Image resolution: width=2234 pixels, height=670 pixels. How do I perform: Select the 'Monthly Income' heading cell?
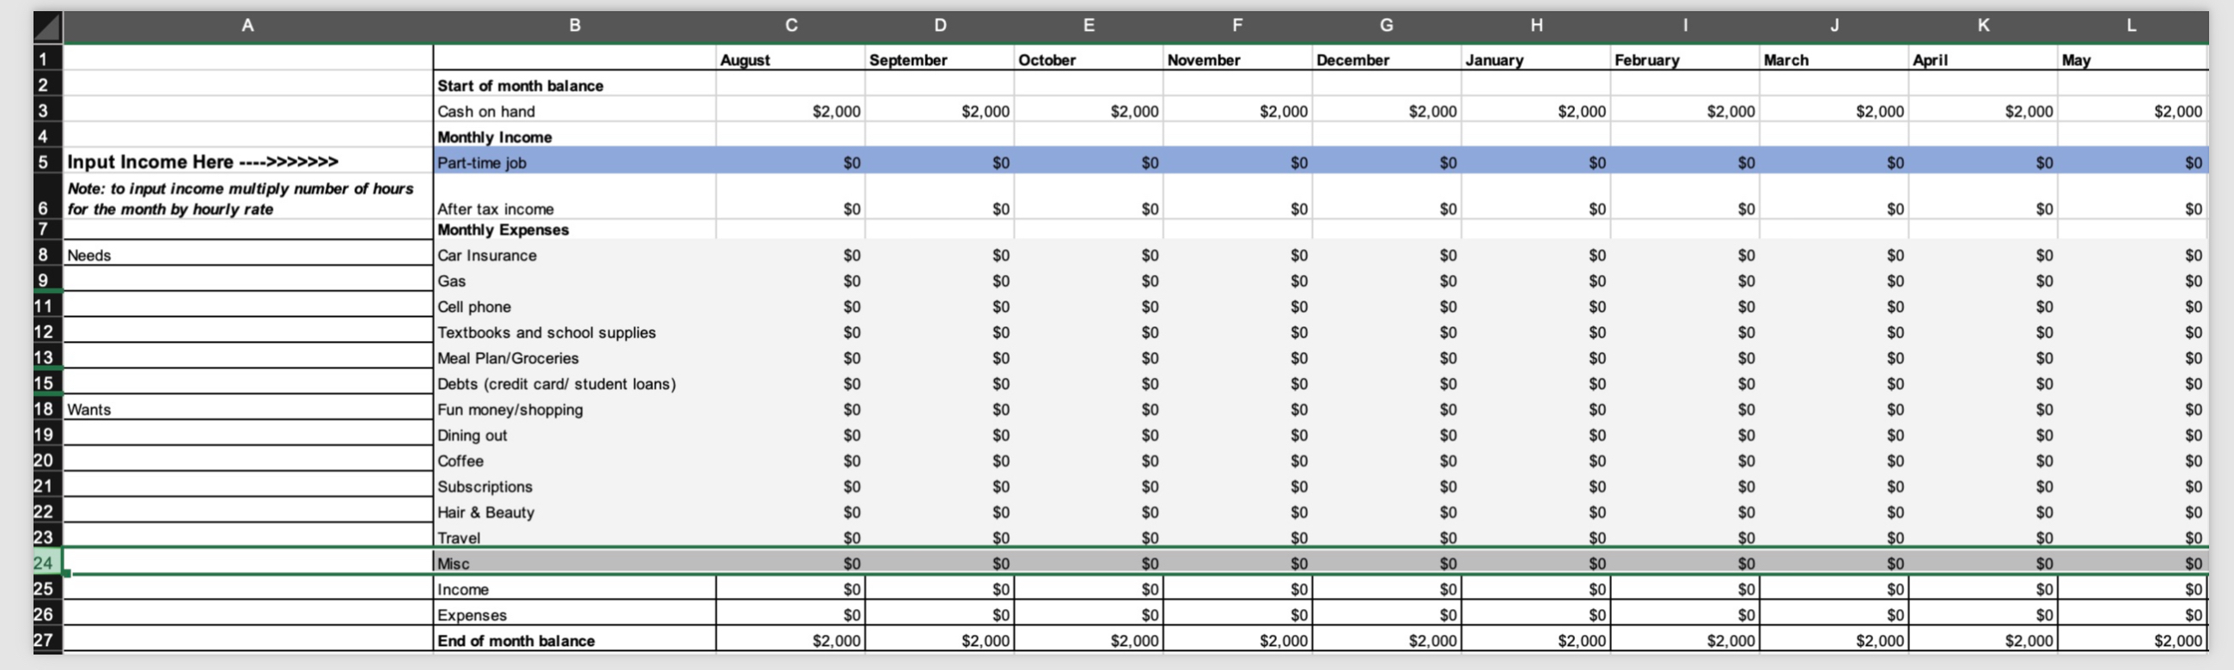coord(574,136)
